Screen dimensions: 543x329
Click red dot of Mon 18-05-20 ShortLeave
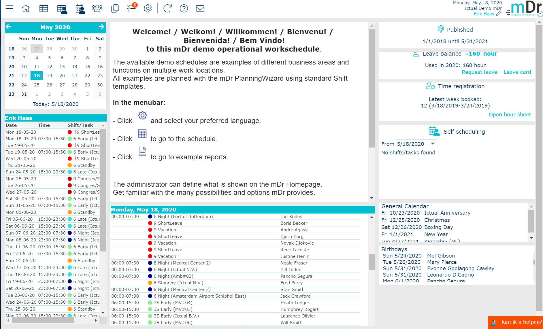pos(69,132)
